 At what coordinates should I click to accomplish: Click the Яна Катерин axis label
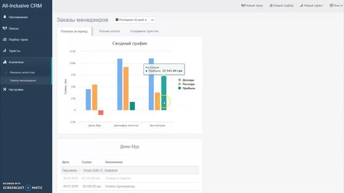(157, 125)
